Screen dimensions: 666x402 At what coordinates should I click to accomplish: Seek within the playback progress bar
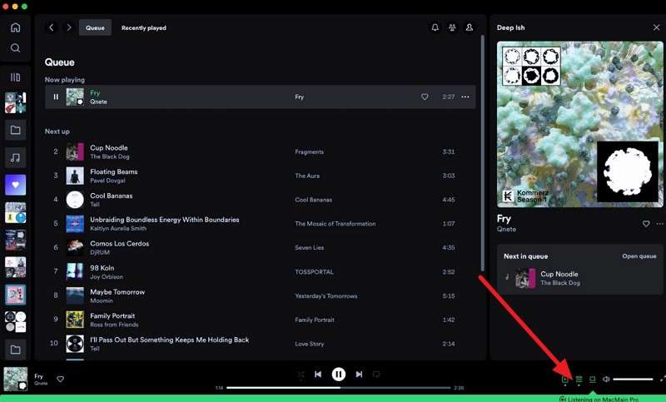click(x=339, y=388)
